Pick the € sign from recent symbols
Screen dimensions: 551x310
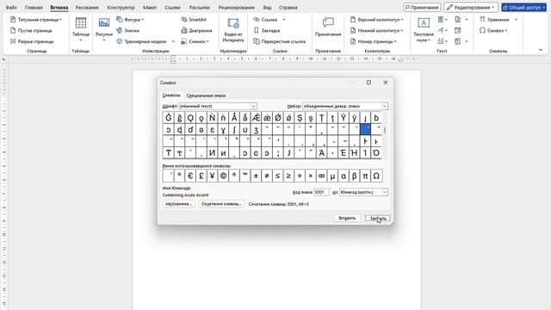click(x=190, y=176)
